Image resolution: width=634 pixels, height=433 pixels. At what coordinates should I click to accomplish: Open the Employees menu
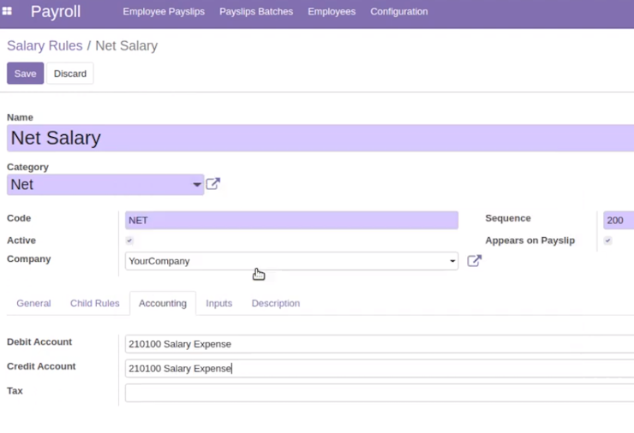[x=332, y=12]
